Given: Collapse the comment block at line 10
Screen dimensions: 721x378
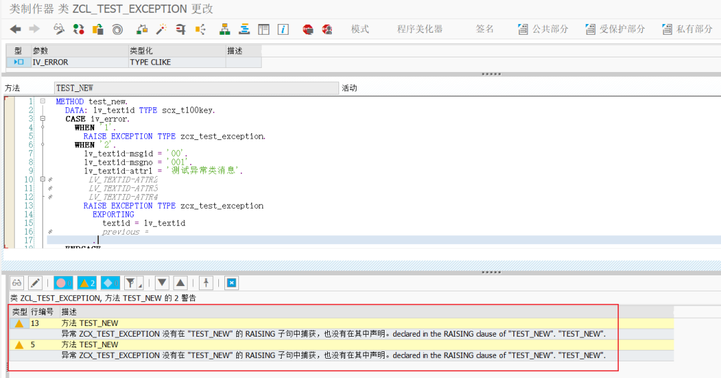Looking at the screenshot, I should 43,179.
